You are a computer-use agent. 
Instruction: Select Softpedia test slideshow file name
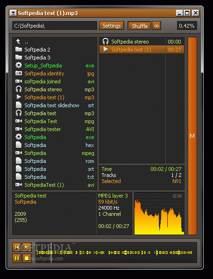pos(52,105)
